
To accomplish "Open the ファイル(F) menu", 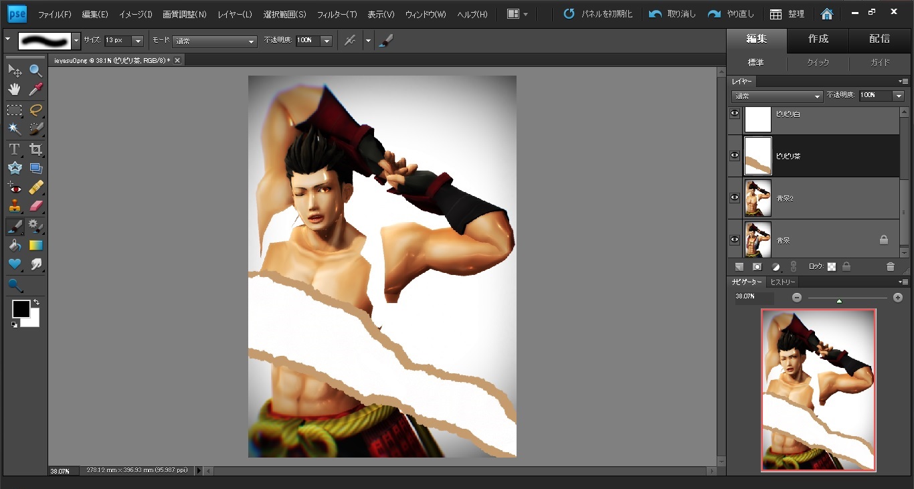I will 54,14.
